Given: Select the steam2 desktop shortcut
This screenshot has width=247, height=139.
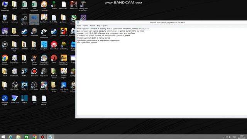Looking at the screenshot, I should 54,32.
